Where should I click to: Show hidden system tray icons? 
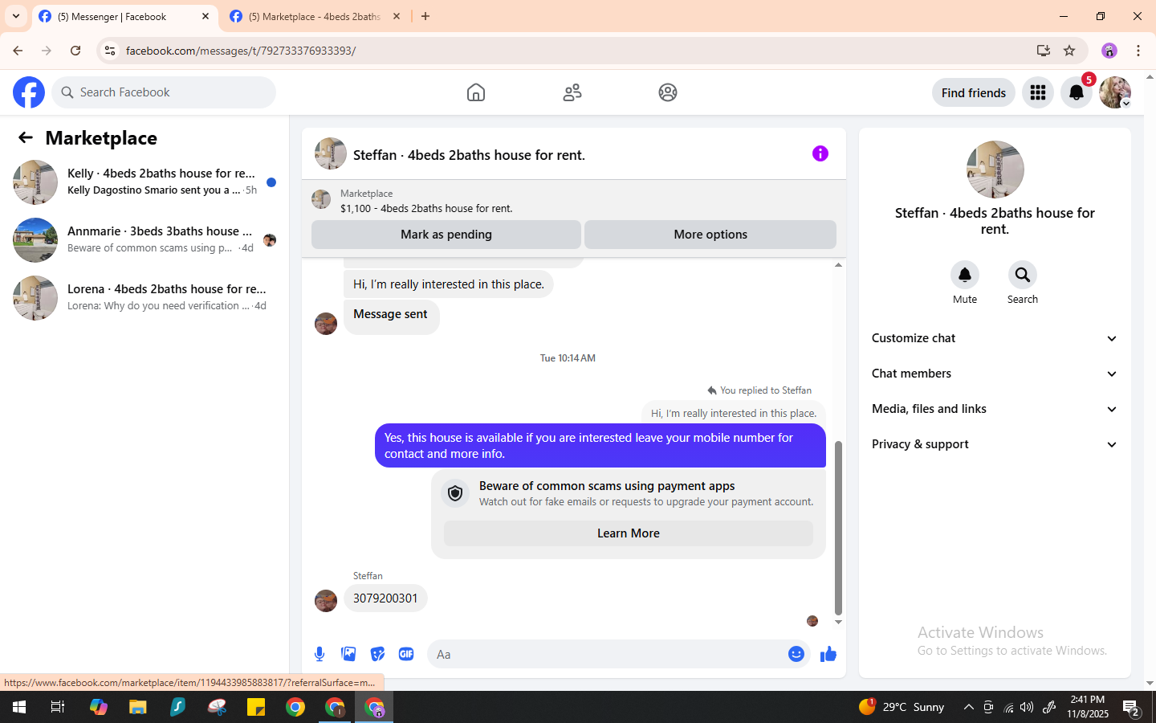click(x=968, y=707)
